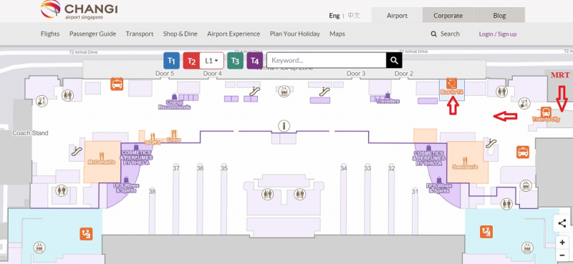Screen dimensions: 573x264
Task: Click baggage belt number 38
Action: [x=153, y=191]
